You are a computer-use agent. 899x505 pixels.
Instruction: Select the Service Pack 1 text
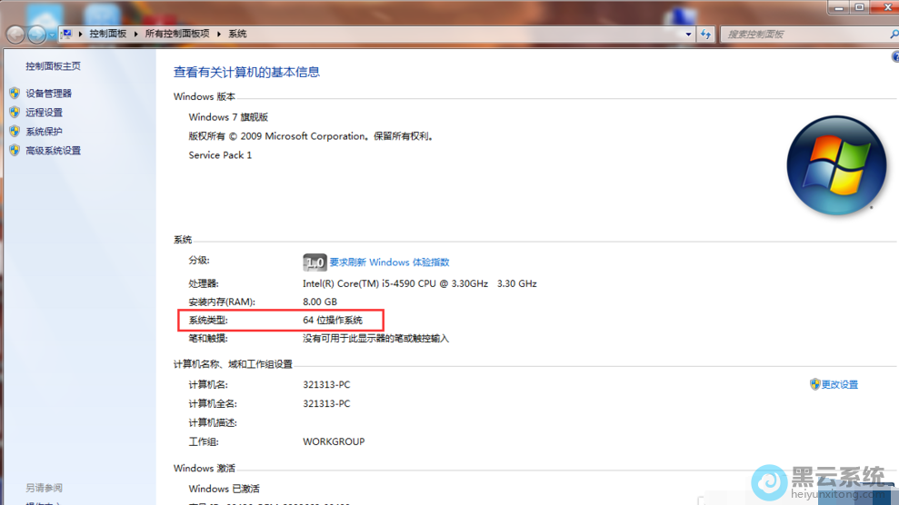220,155
